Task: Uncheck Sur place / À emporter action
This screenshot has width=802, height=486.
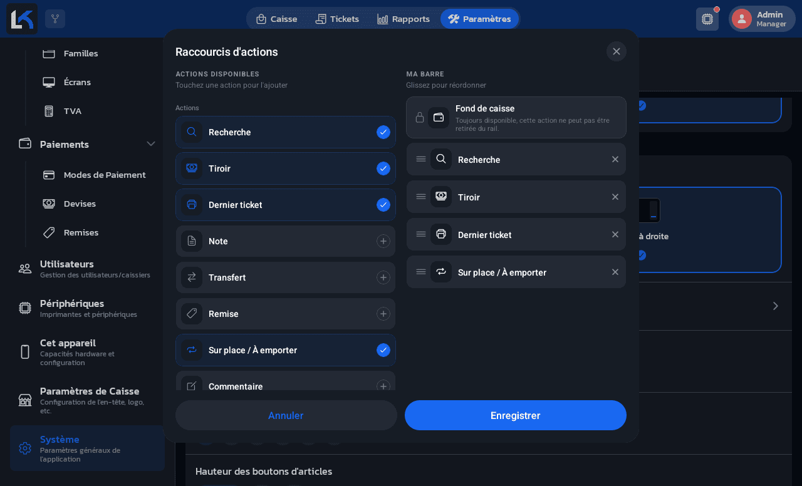Action: click(383, 350)
